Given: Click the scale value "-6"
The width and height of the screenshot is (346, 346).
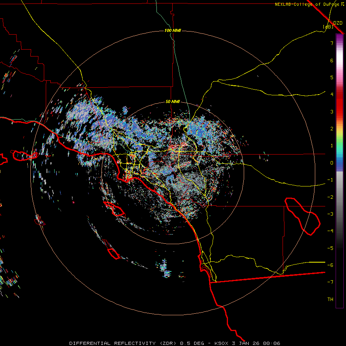Looking at the screenshot, I should coord(330,265).
